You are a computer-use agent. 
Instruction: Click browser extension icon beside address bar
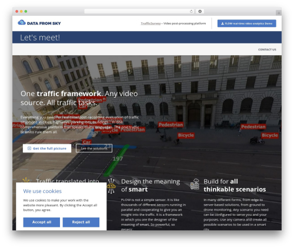pos(200,12)
